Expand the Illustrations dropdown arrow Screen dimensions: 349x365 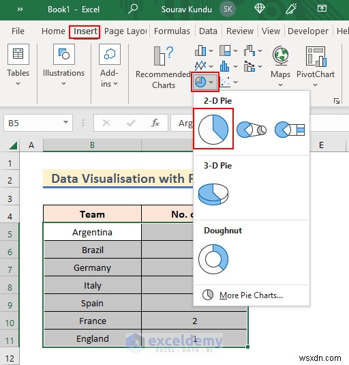point(63,83)
